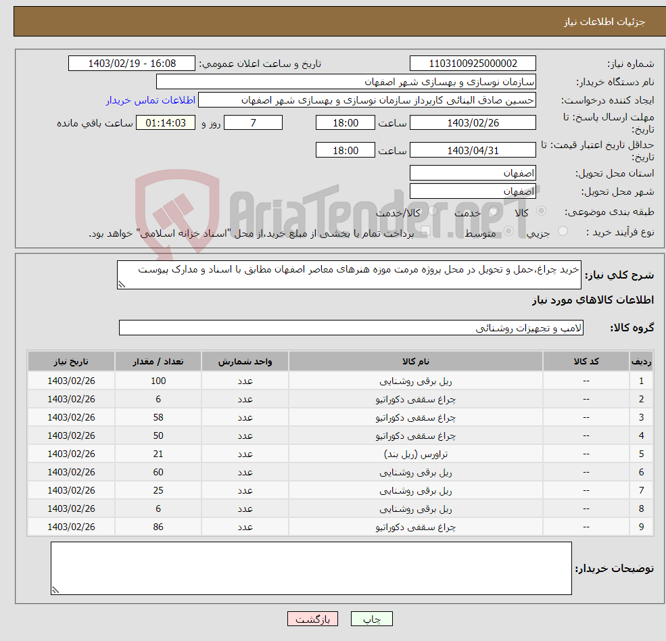Click the ردیف column header

tap(641, 362)
